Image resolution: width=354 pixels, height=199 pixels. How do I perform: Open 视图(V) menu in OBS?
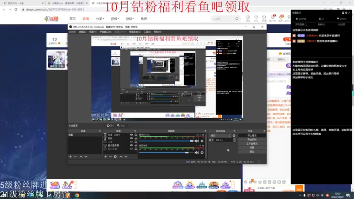[93, 32]
